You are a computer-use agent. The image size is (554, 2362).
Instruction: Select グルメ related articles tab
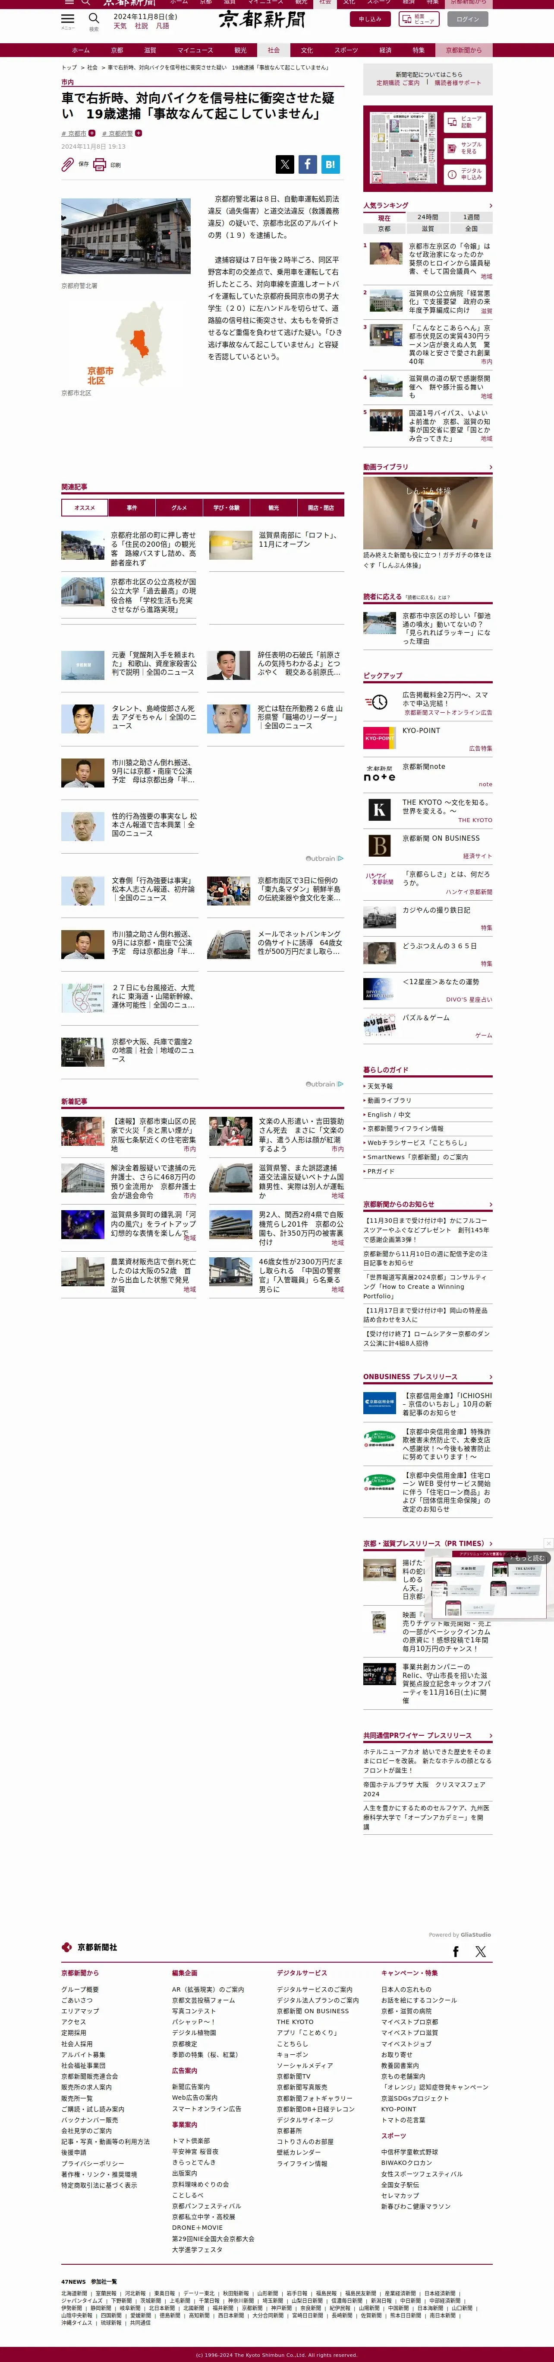click(179, 507)
